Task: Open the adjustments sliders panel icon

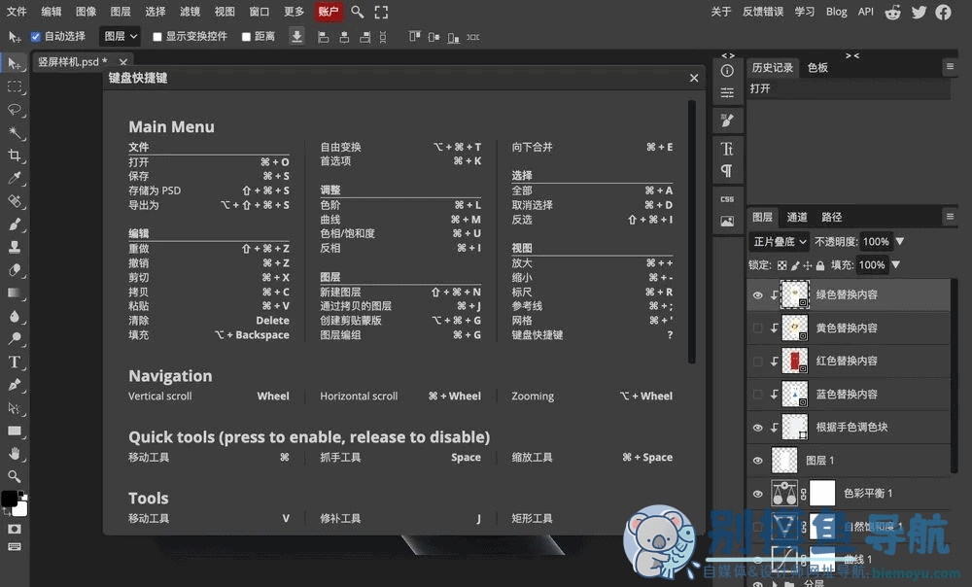Action: [x=727, y=93]
